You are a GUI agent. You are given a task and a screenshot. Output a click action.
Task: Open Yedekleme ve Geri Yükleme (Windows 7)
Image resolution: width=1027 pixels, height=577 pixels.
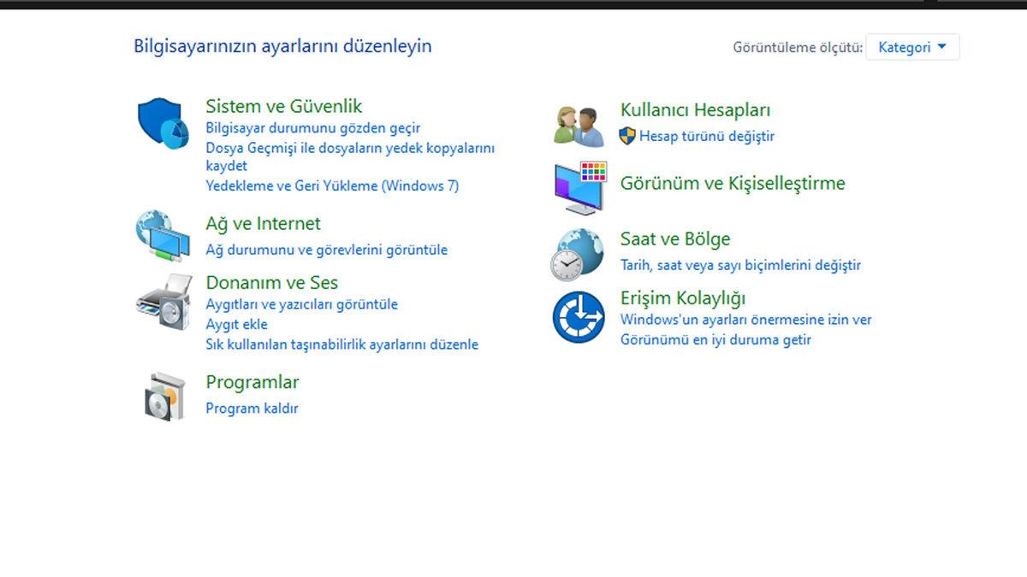(x=331, y=185)
